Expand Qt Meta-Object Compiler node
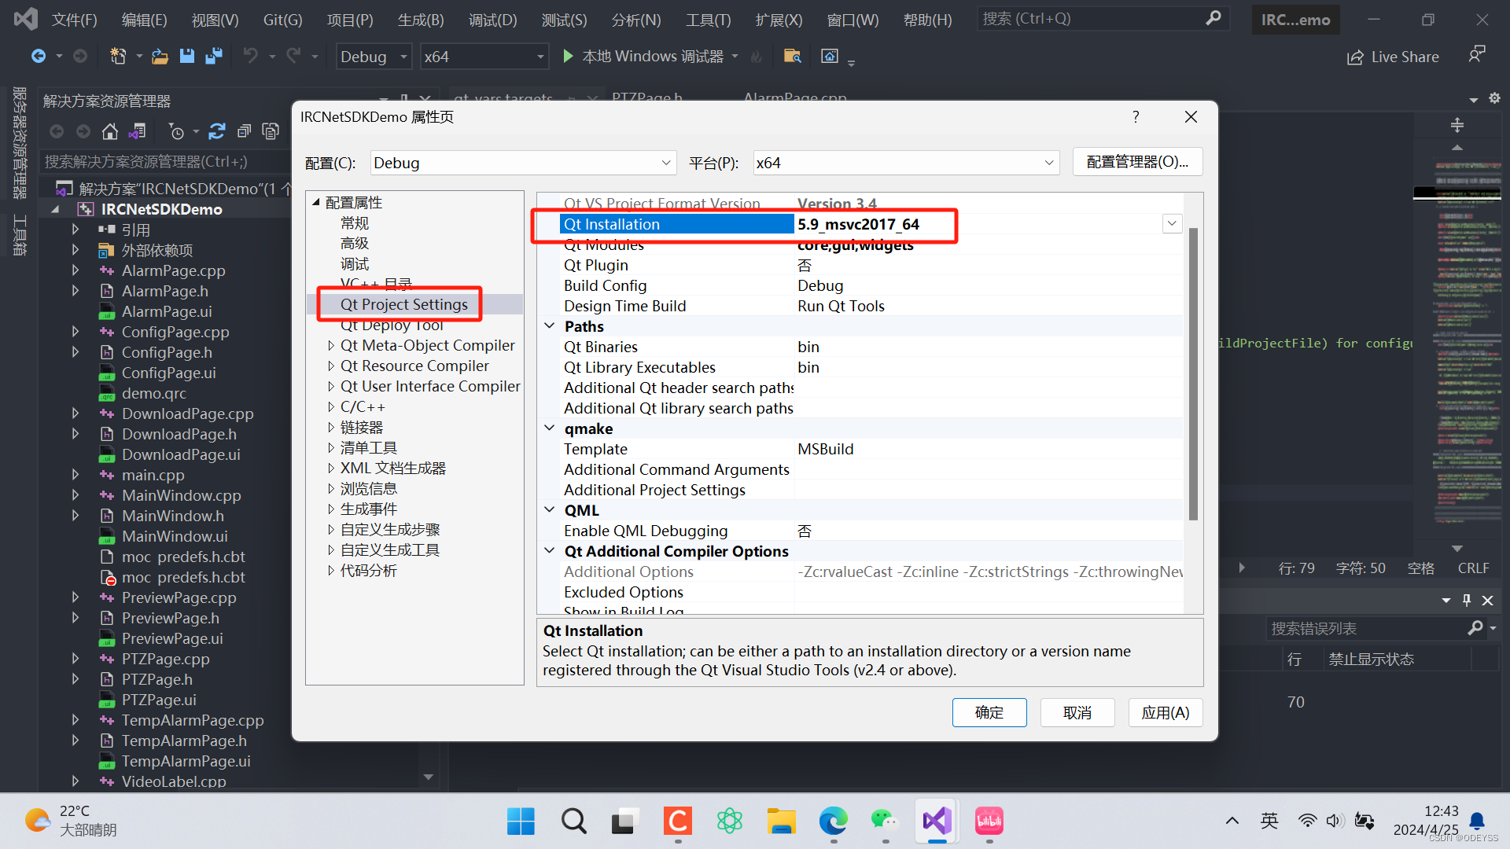Image resolution: width=1510 pixels, height=849 pixels. tap(330, 345)
